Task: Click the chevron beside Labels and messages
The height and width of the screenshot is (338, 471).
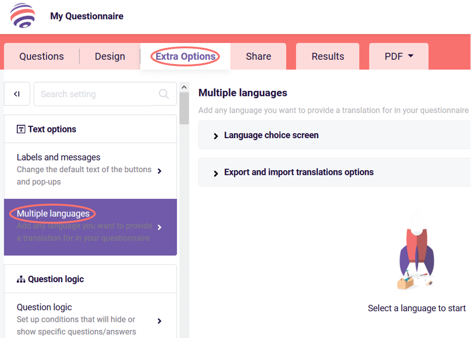Action: click(160, 170)
